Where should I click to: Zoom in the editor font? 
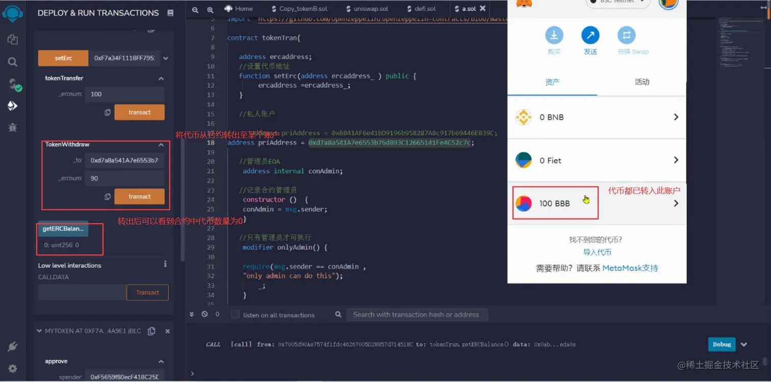(x=211, y=9)
